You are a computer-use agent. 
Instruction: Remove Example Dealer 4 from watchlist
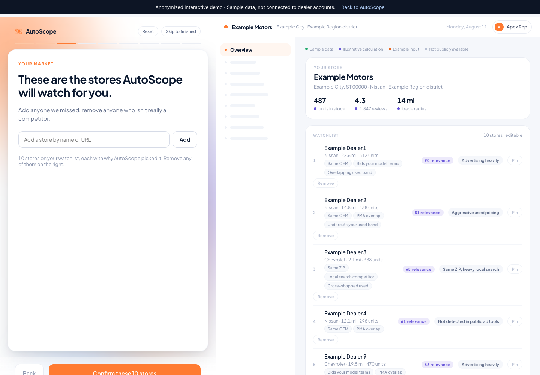(325, 340)
